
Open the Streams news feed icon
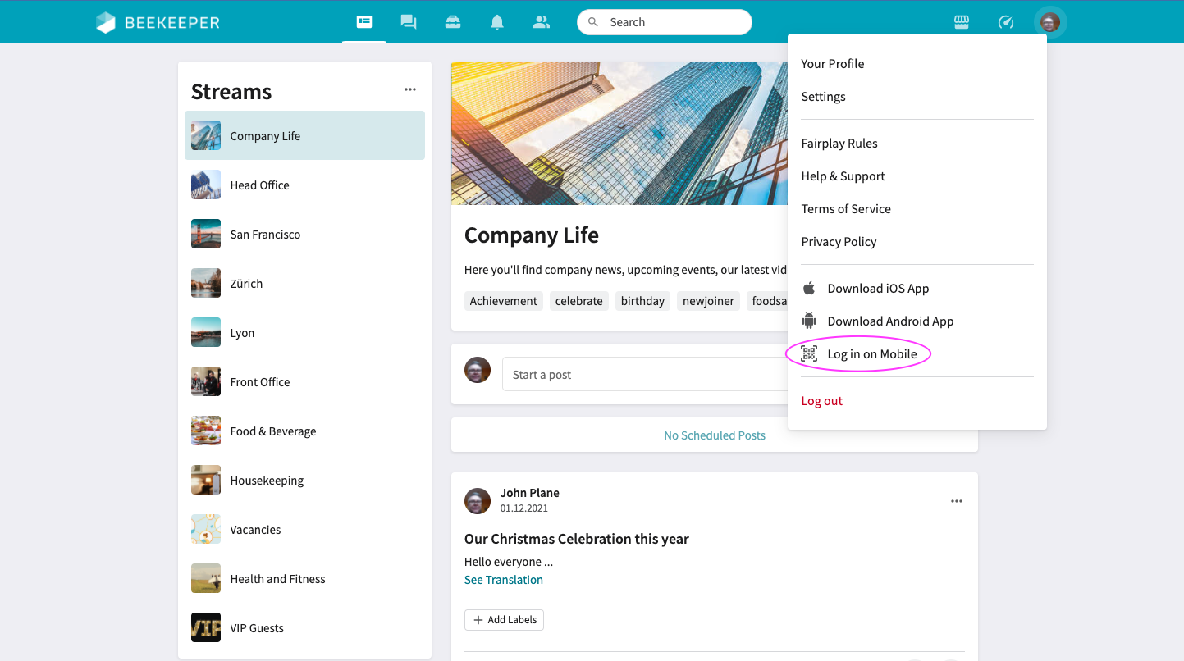coord(364,22)
